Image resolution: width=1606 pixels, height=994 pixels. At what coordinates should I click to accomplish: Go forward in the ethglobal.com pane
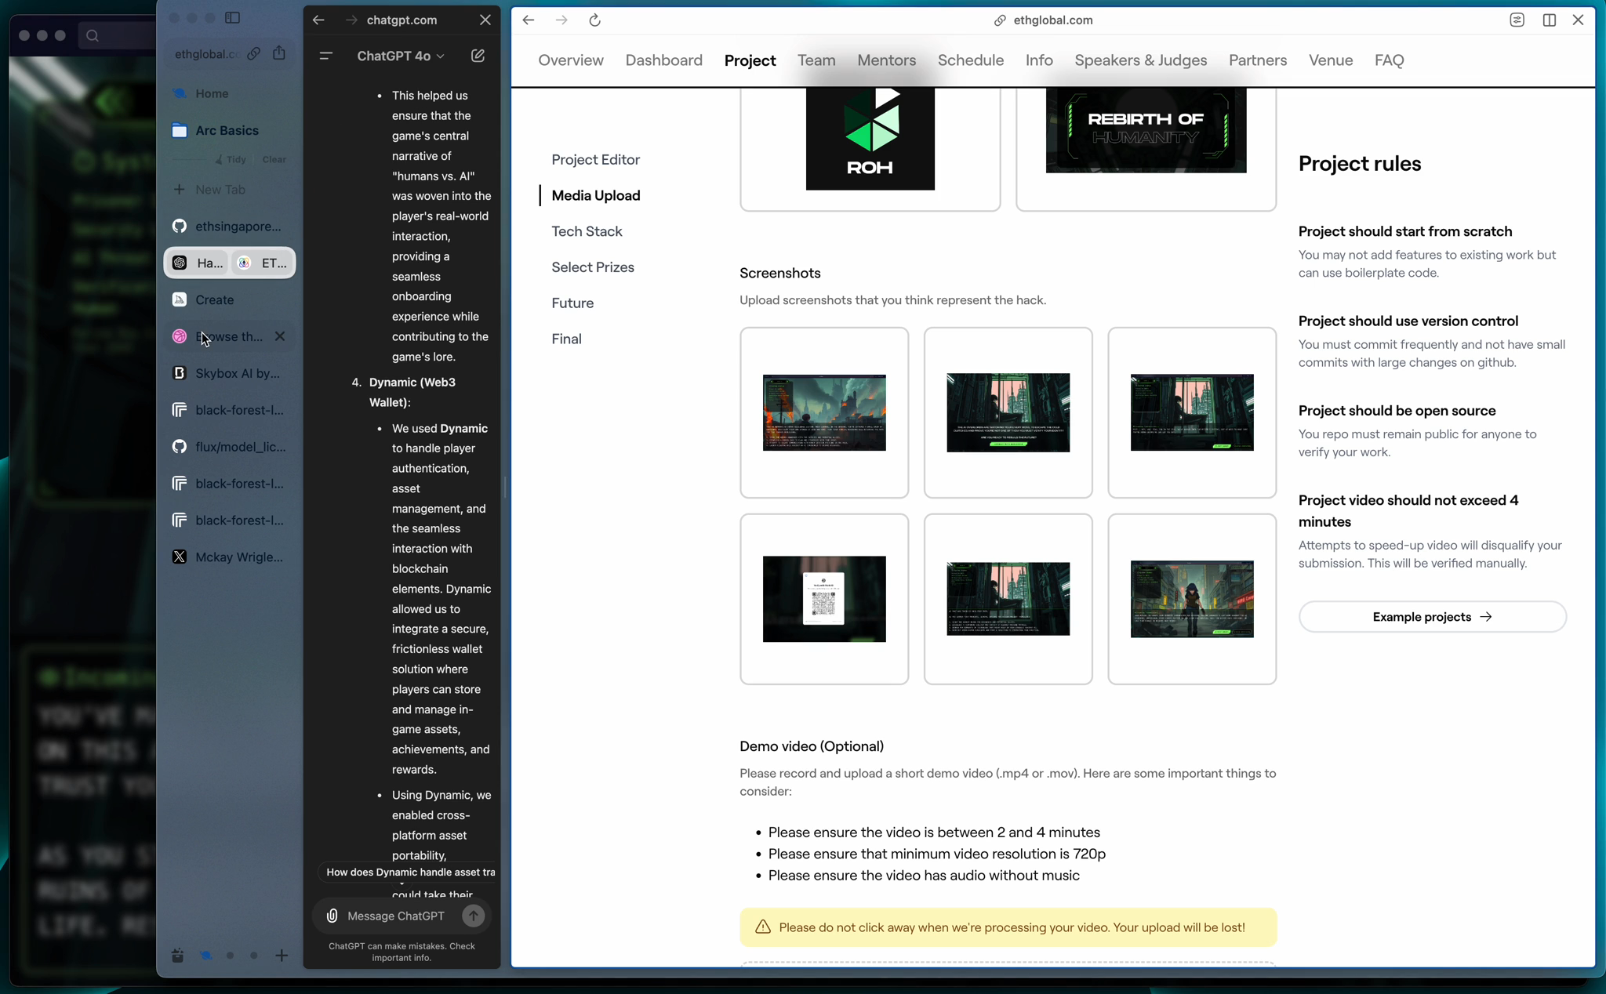coord(561,20)
